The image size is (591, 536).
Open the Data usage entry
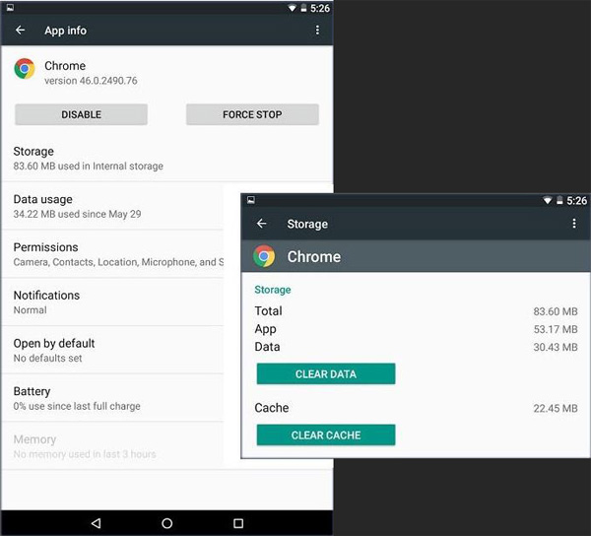[x=118, y=206]
